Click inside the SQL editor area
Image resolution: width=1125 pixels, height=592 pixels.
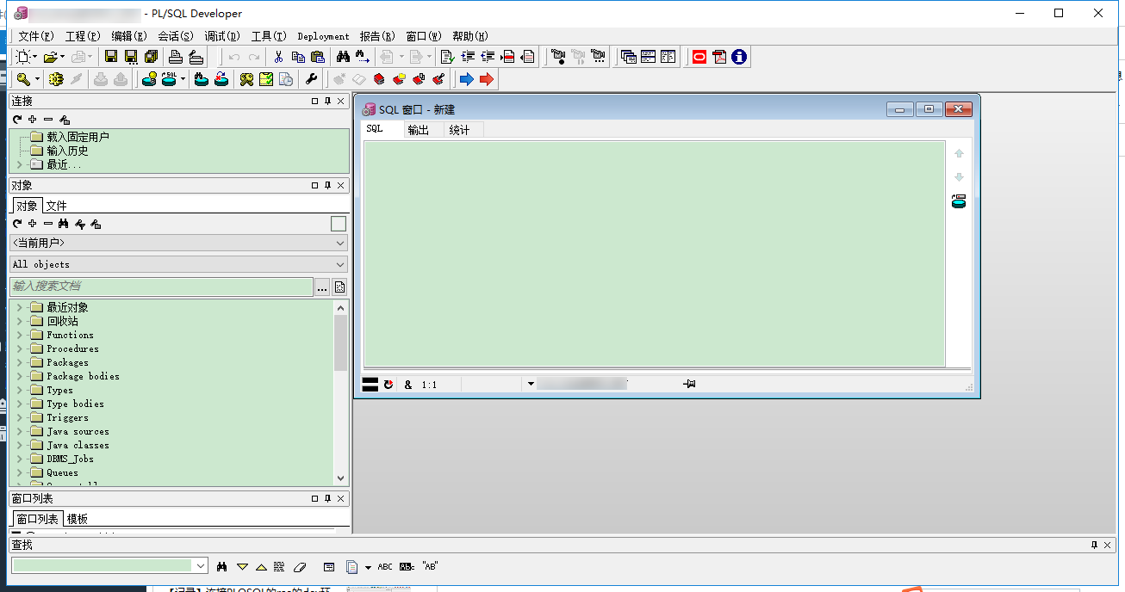(x=655, y=254)
